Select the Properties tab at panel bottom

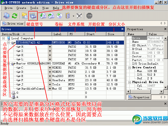[139, 97]
